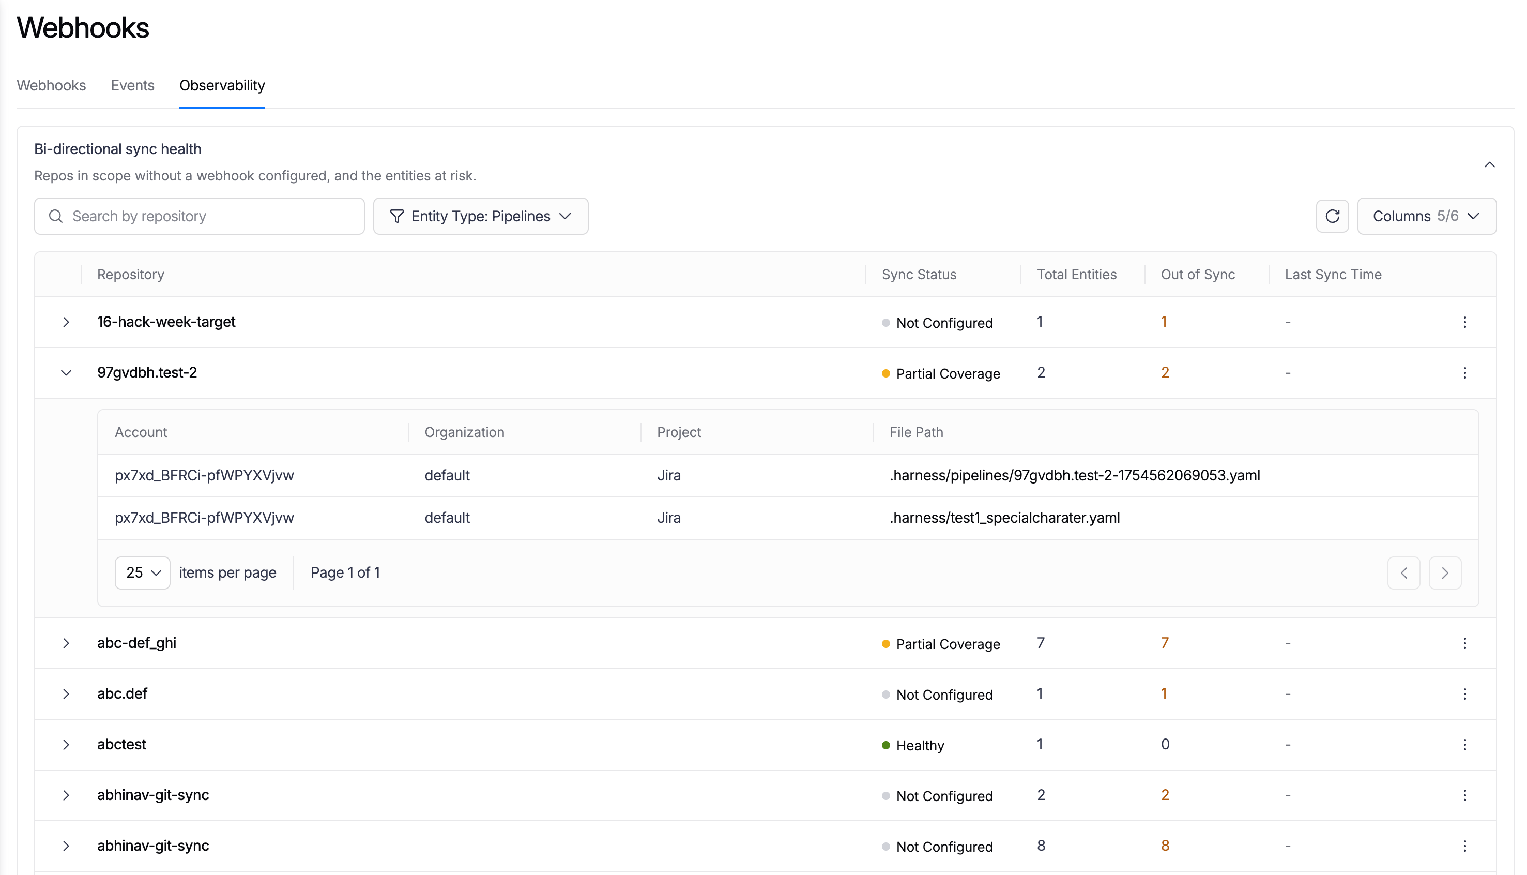This screenshot has width=1527, height=875.
Task: Collapse the Bi-directional sync health section
Action: pyautogui.click(x=1489, y=164)
